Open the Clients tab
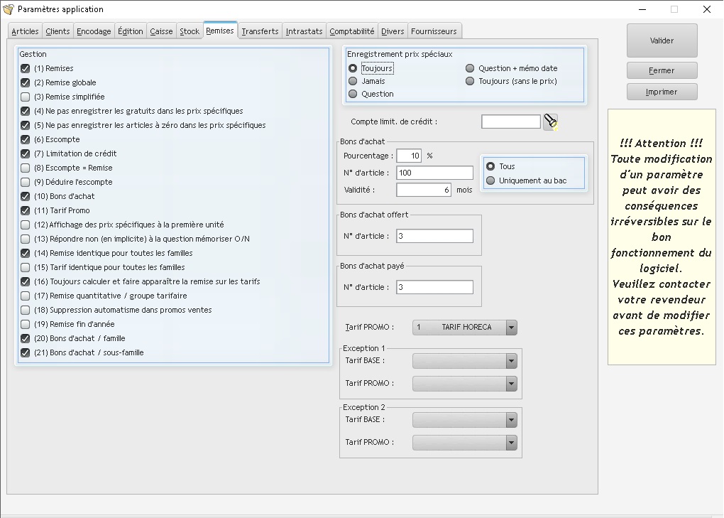 coord(57,31)
